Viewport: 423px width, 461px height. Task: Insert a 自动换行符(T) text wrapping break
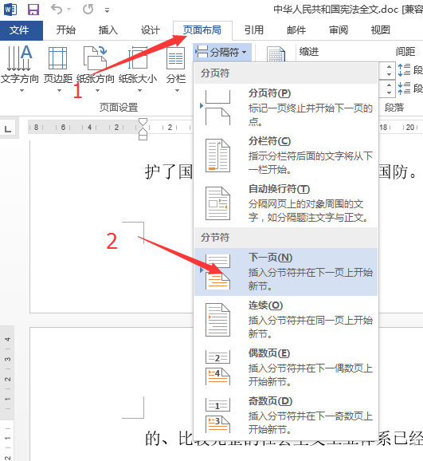285,203
